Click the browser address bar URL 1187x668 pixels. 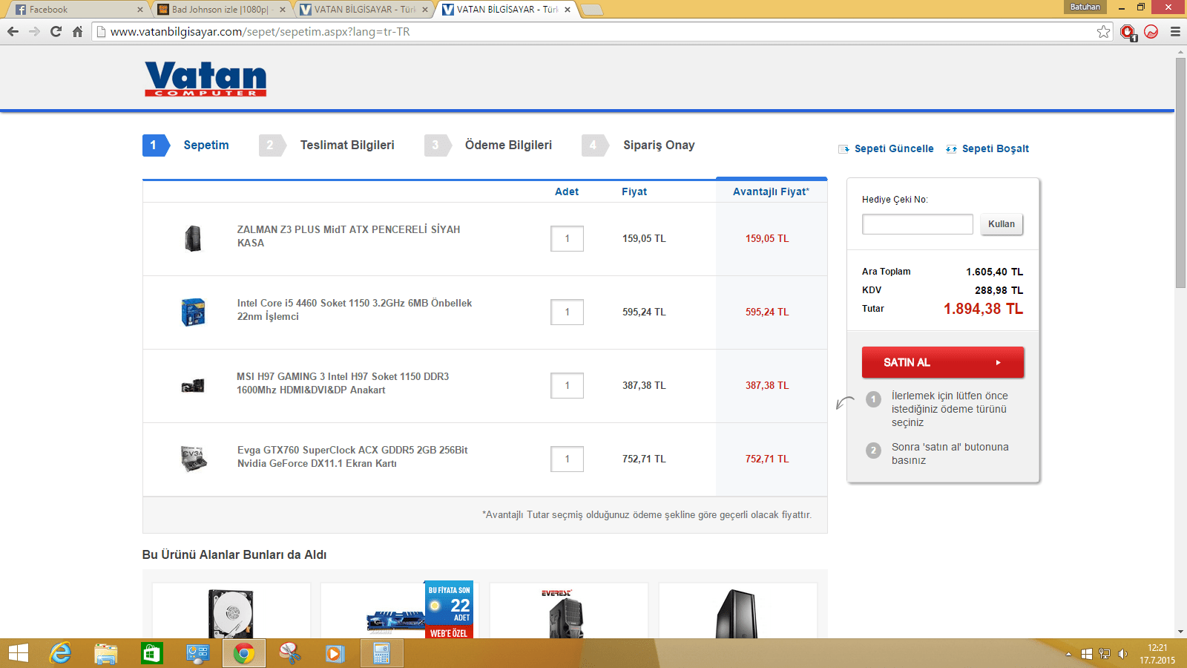[x=260, y=32]
